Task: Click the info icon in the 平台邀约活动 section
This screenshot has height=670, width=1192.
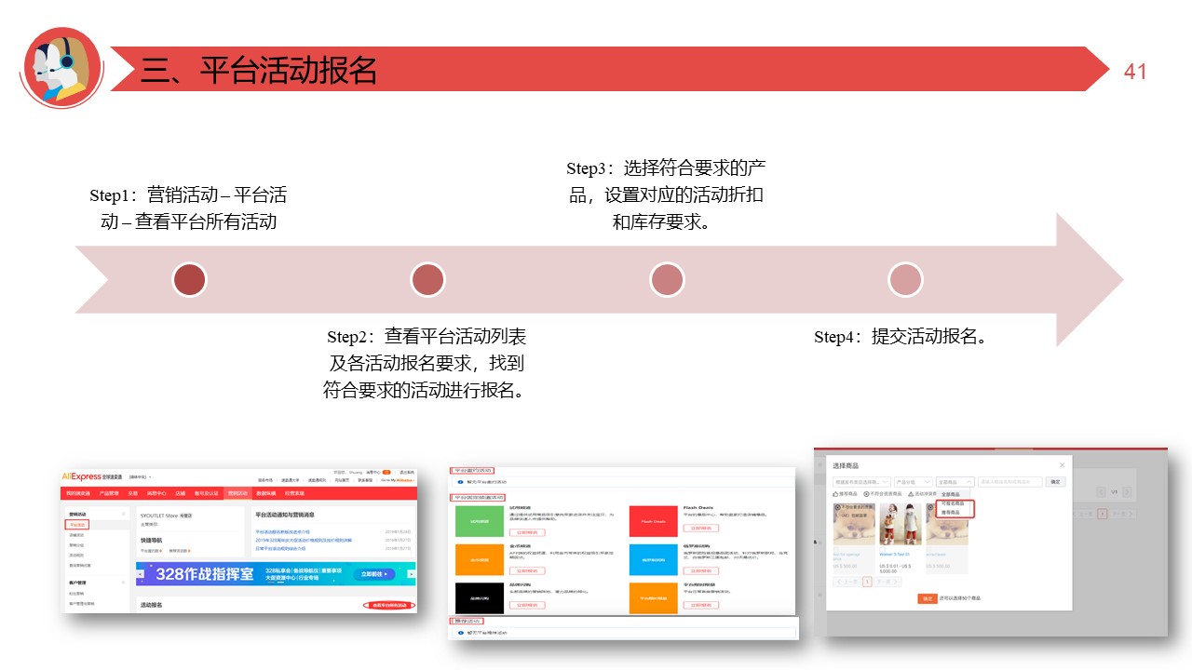Action: (x=460, y=481)
